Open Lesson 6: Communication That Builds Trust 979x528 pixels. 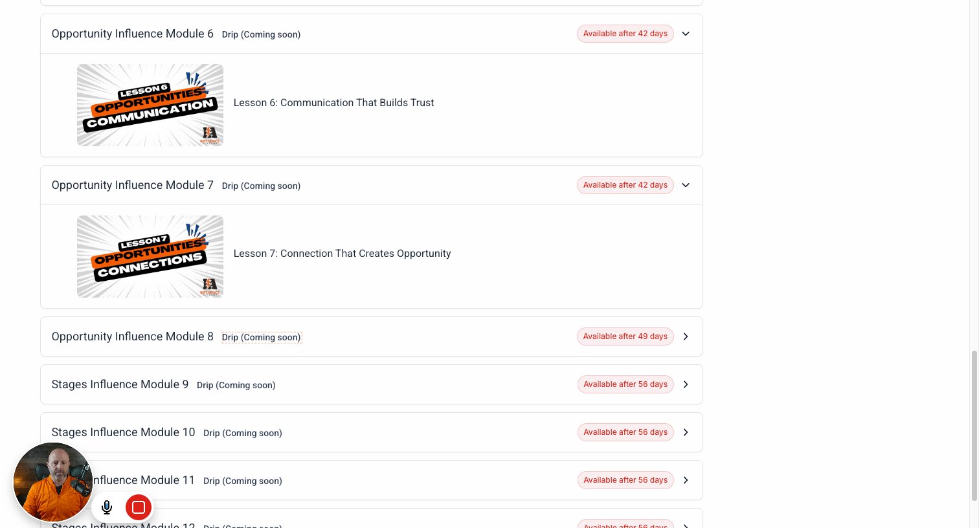pos(333,103)
